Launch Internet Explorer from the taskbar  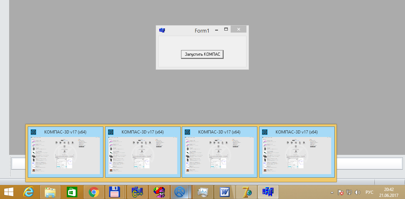point(29,192)
